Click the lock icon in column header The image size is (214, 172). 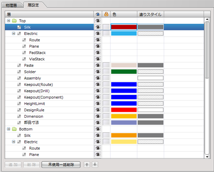coord(106,14)
